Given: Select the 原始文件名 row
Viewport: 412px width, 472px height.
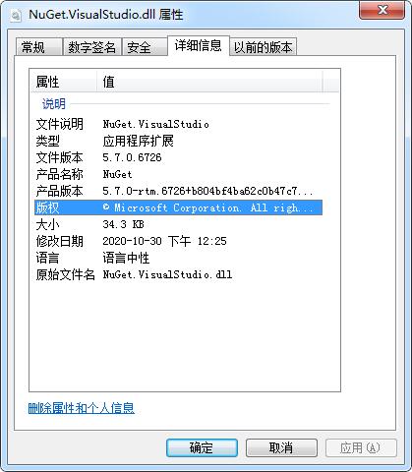Looking at the screenshot, I should 178,274.
